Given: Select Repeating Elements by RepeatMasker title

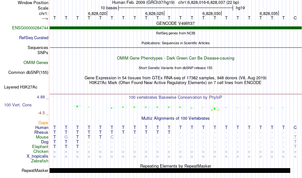Looking at the screenshot, I should pos(175,166).
